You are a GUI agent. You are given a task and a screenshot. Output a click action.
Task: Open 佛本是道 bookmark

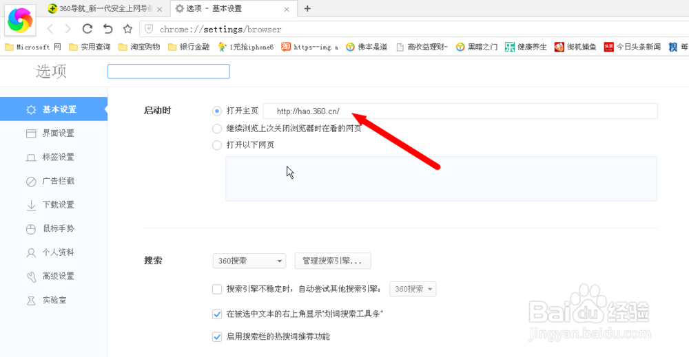coord(367,47)
